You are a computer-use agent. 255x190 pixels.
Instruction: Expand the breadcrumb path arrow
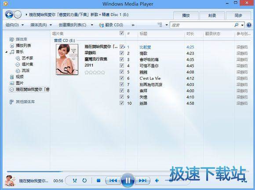click(x=26, y=15)
